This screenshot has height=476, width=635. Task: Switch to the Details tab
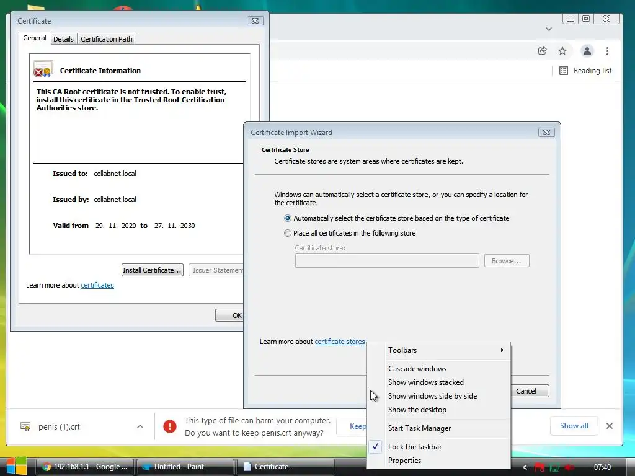[x=63, y=39]
